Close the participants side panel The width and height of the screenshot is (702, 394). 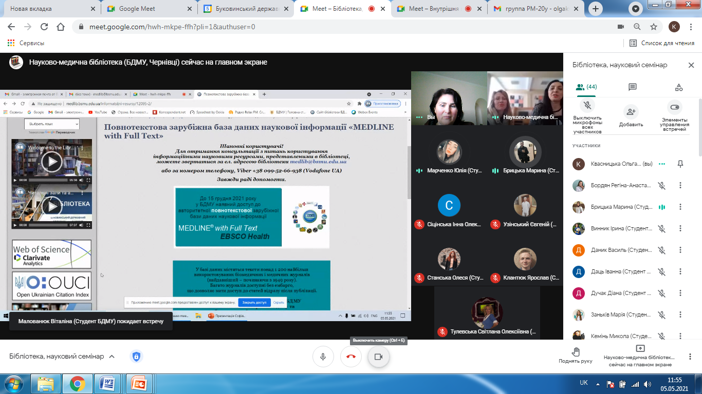click(x=691, y=65)
